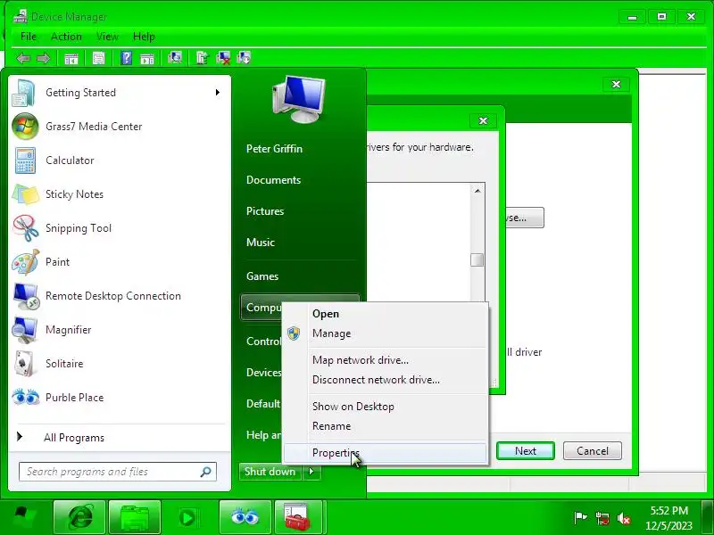Screen dimensions: 714x535
Task: Click Show/Hide Action Pane toolbar icon
Action: 147,58
